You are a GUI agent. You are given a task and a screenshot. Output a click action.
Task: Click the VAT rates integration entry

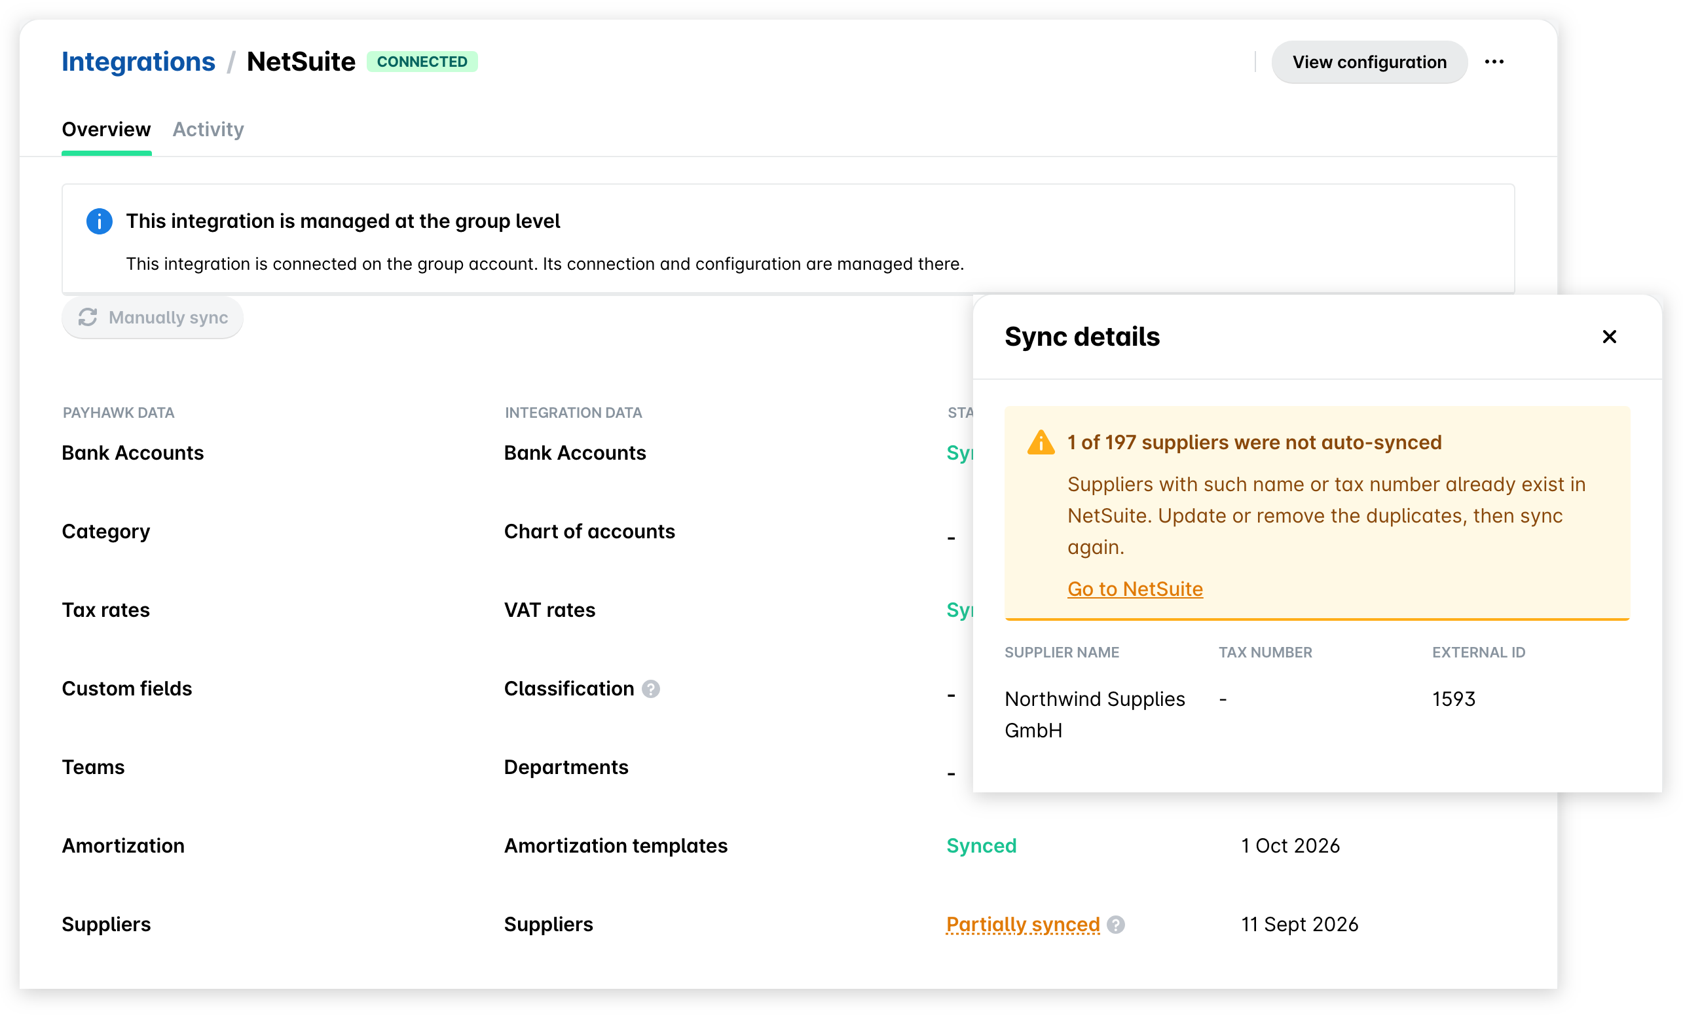point(550,611)
